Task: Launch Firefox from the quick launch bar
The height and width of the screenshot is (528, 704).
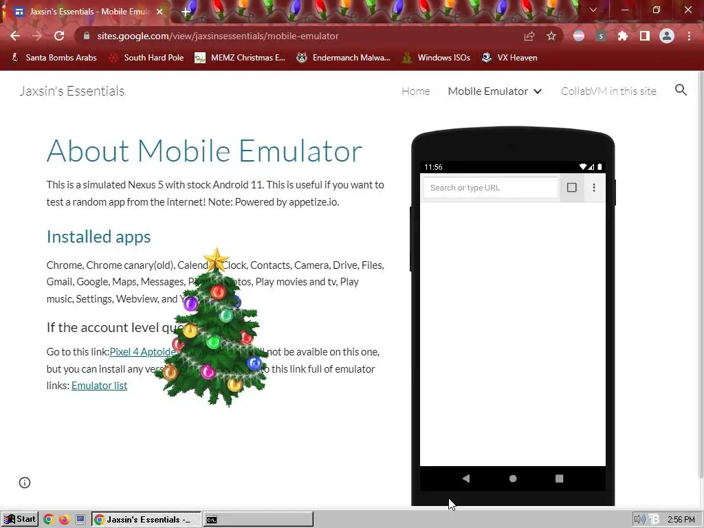Action: tap(65, 520)
